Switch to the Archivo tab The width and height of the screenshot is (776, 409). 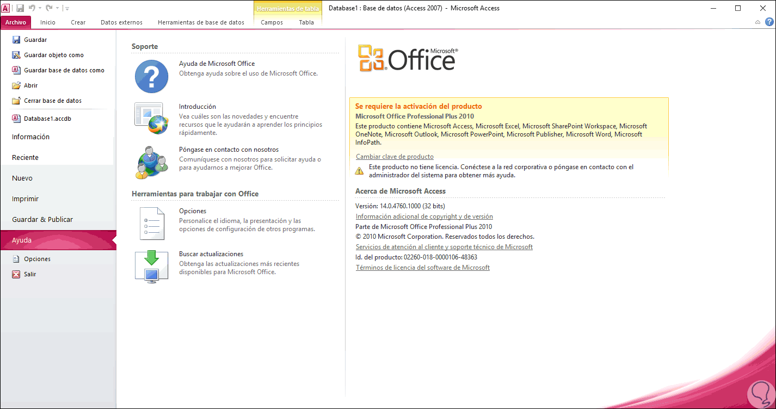click(x=16, y=22)
